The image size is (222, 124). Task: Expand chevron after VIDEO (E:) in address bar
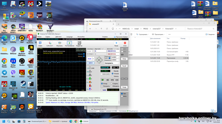click(132, 29)
